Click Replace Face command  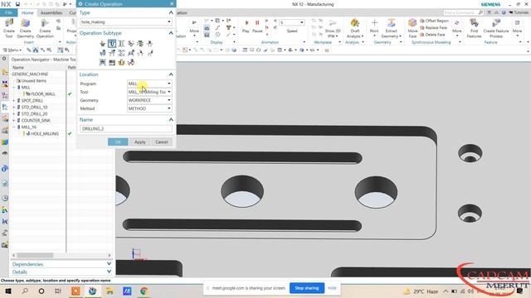click(x=433, y=27)
